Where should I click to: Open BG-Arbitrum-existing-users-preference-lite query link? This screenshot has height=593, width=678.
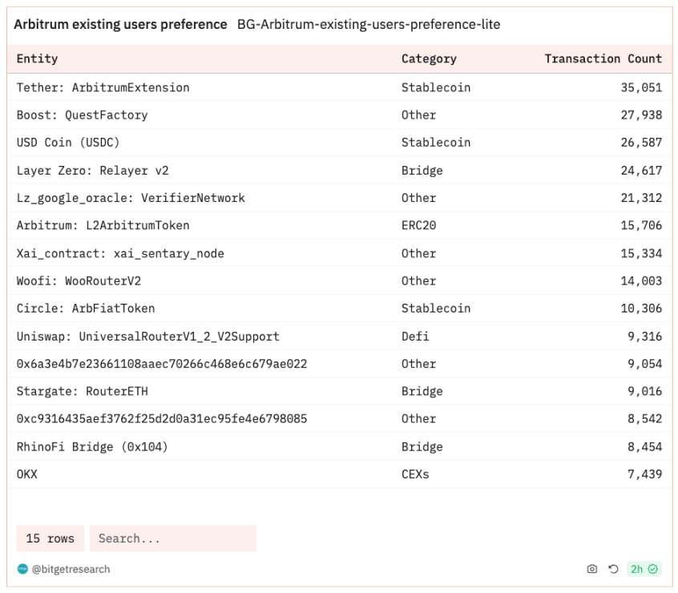(368, 24)
